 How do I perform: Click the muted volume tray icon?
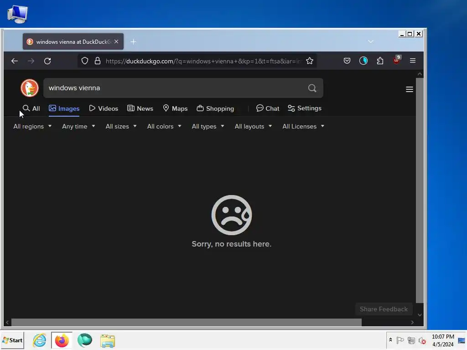422,340
